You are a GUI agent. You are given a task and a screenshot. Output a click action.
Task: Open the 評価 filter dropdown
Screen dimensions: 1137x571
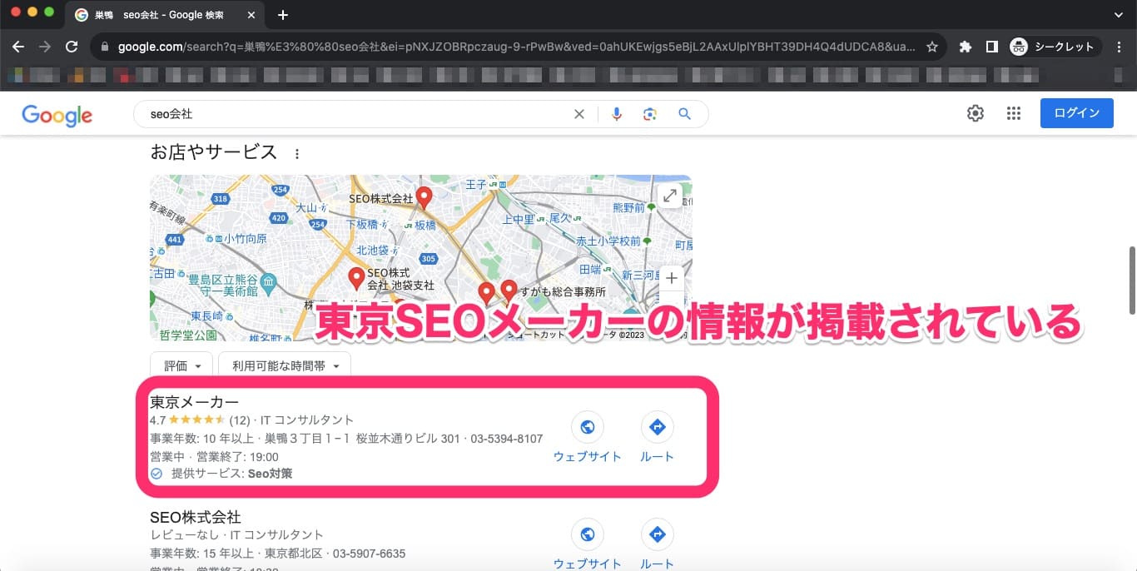pos(181,365)
